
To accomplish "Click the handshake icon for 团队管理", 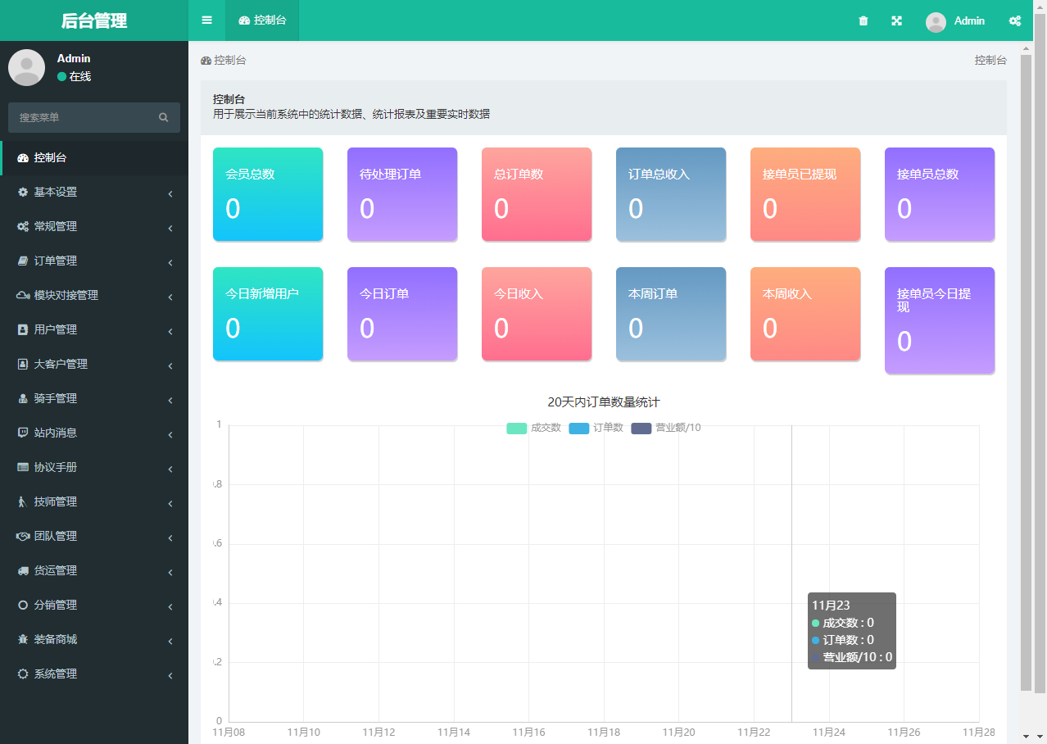I will click(23, 536).
